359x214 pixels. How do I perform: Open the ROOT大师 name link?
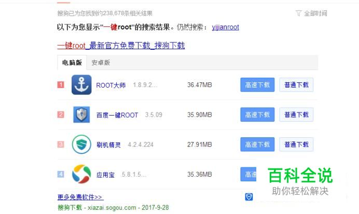111,85
